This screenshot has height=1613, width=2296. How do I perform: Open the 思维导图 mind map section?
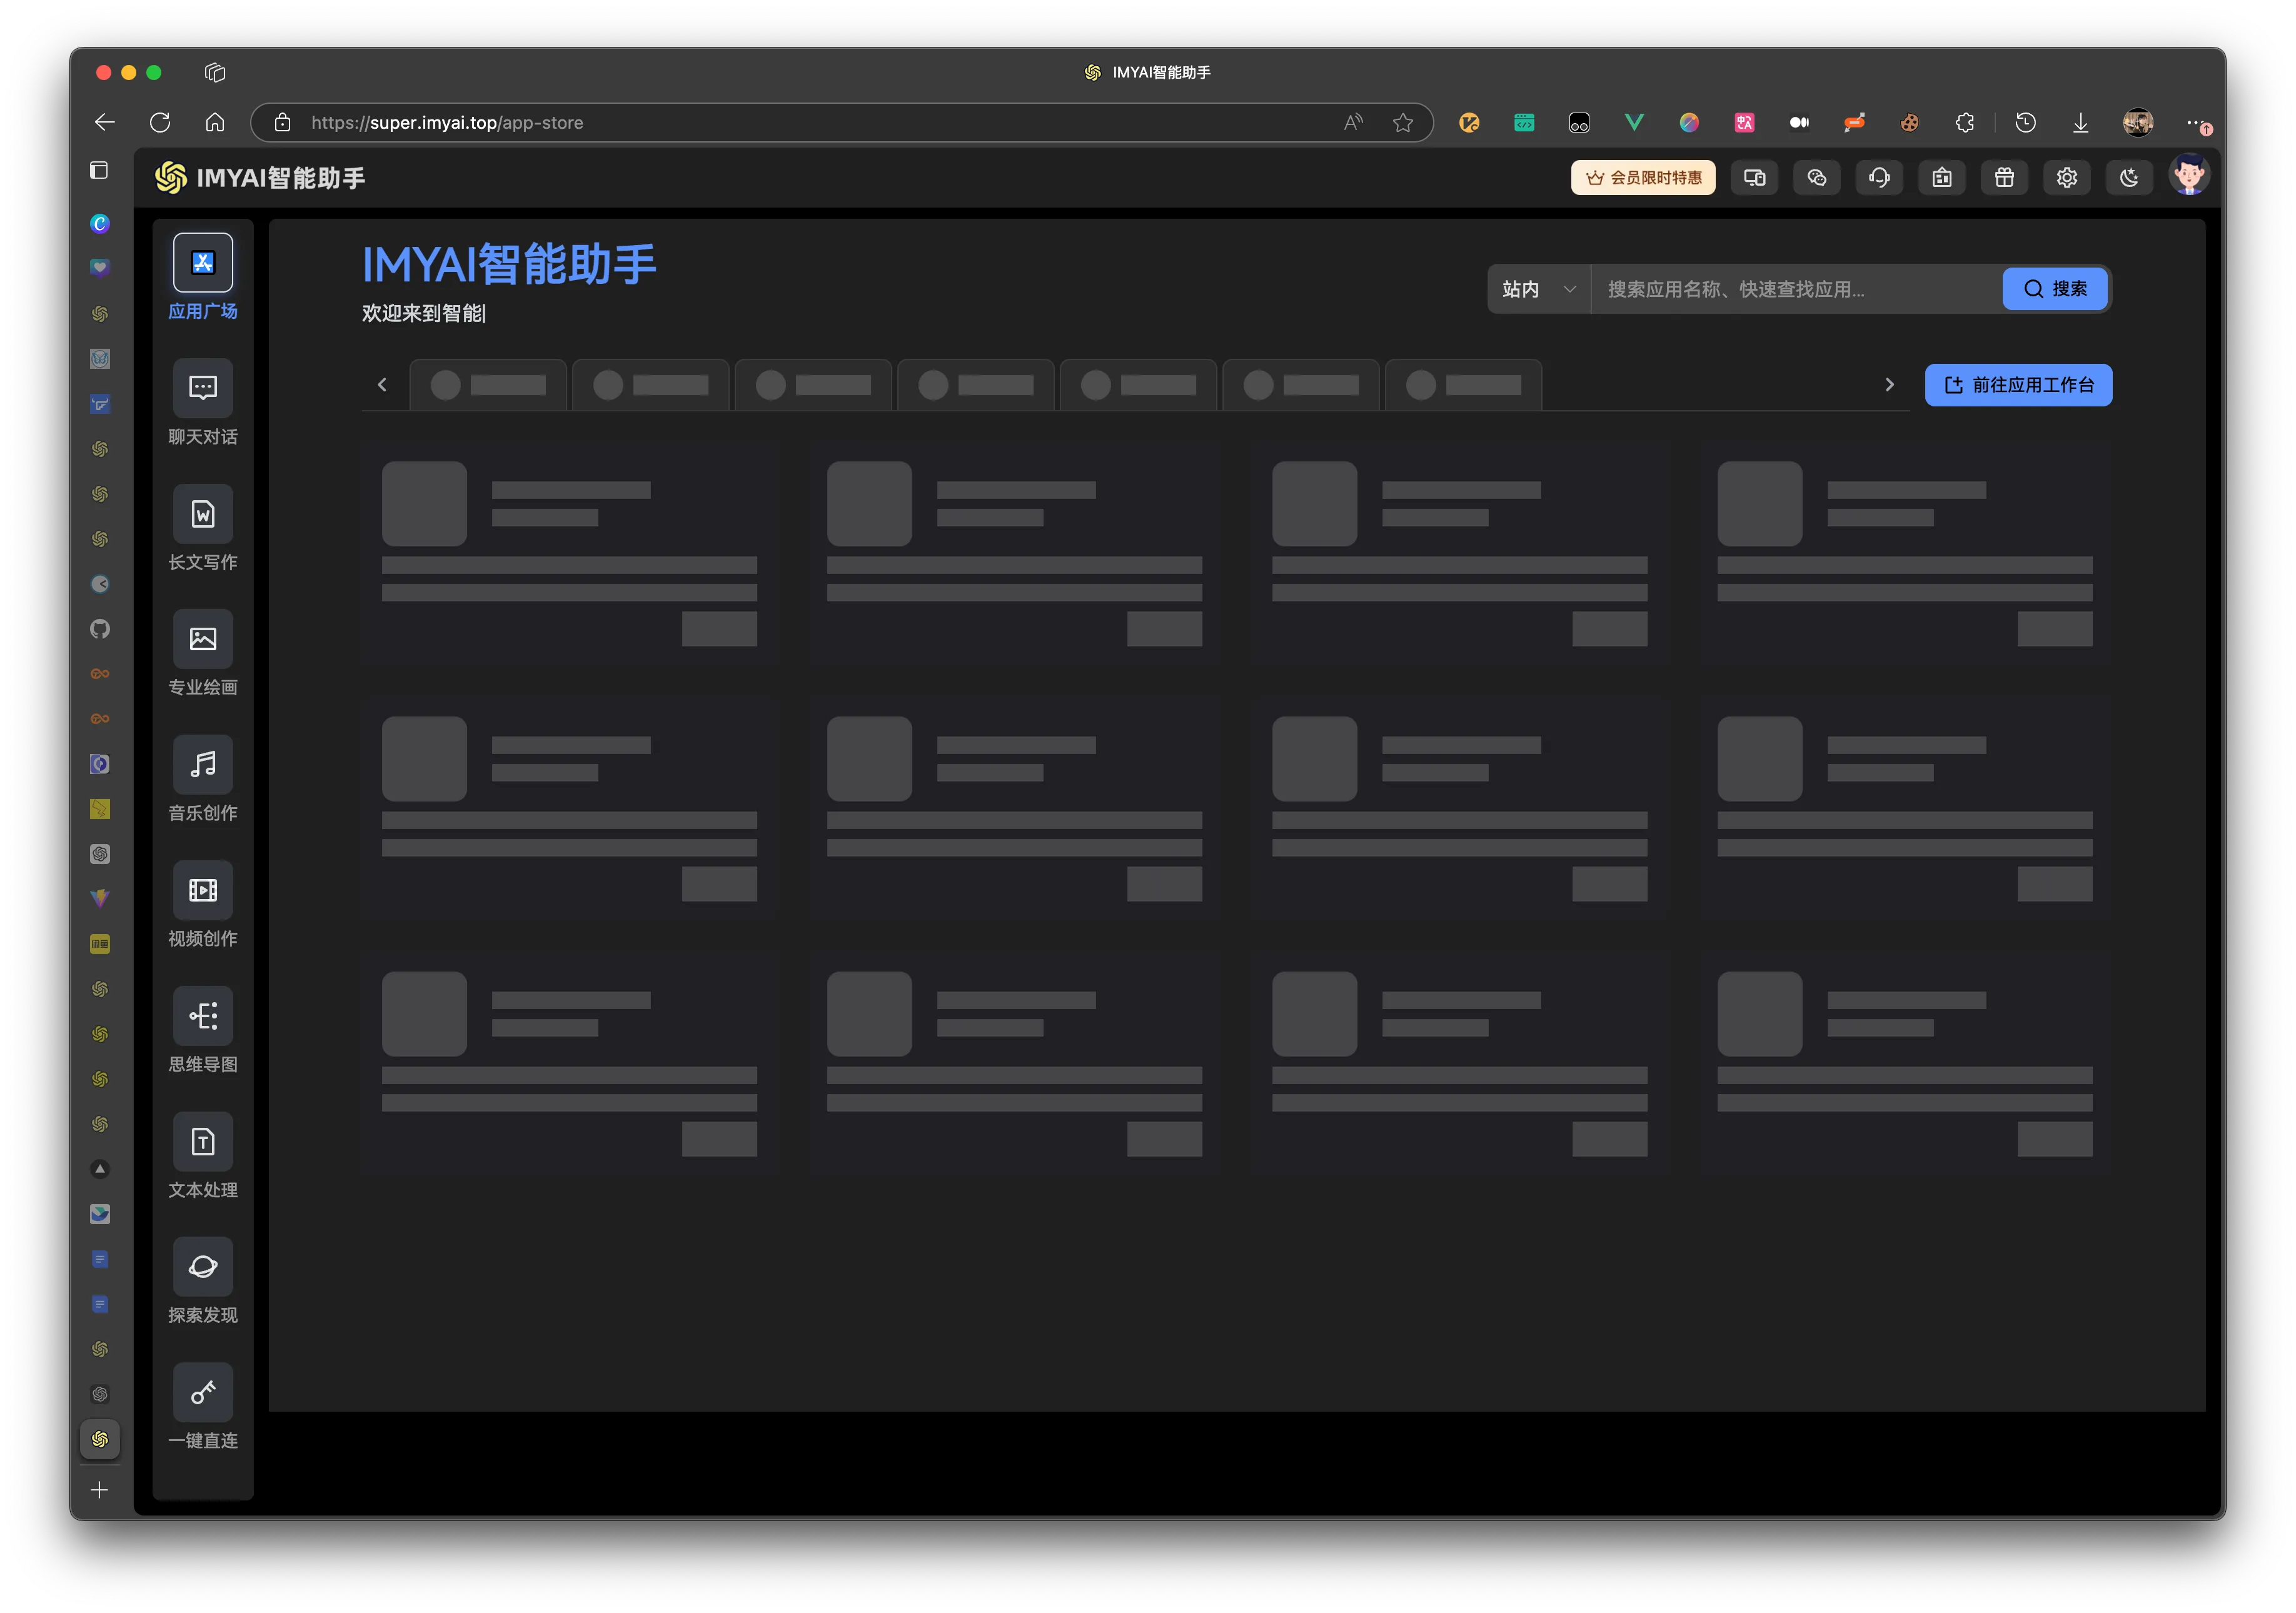[x=203, y=1030]
